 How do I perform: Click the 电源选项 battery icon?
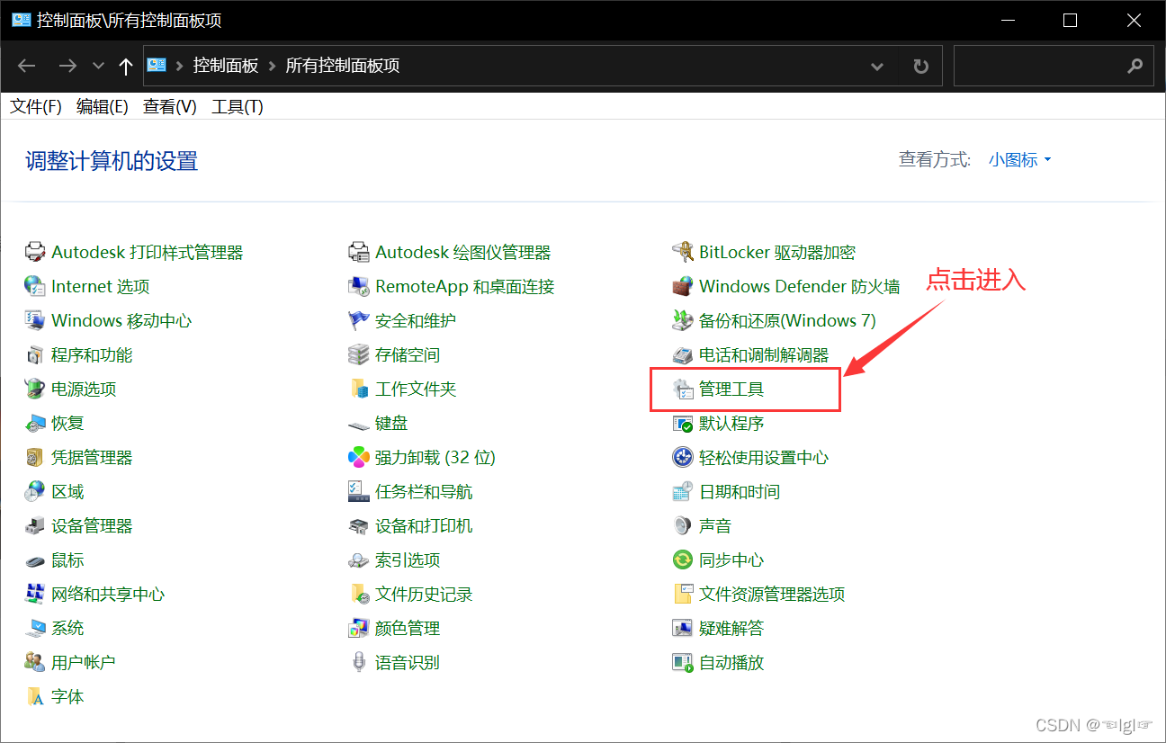35,389
